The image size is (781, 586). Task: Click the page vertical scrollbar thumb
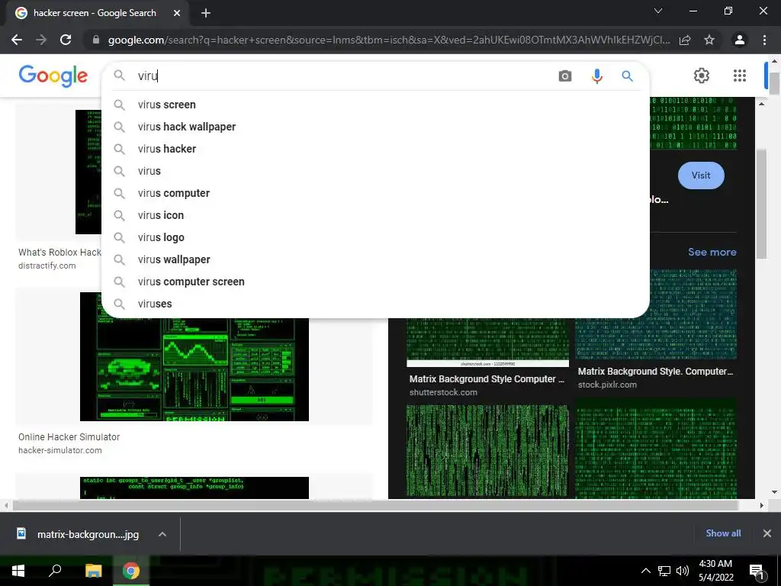tap(774, 83)
